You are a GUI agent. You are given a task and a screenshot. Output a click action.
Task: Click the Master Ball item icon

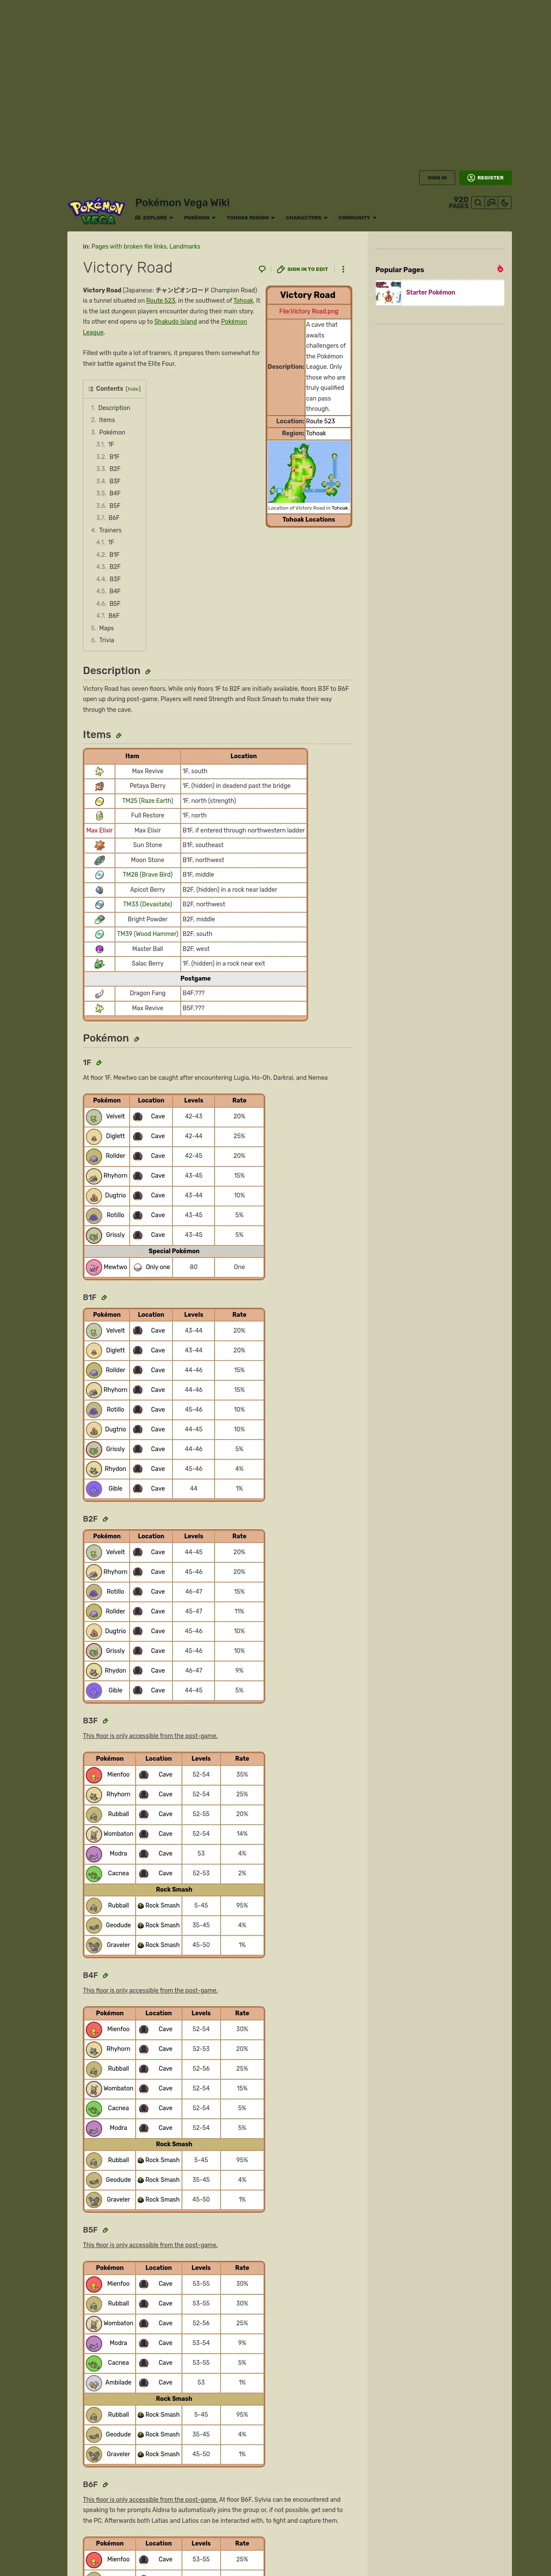[x=99, y=949]
